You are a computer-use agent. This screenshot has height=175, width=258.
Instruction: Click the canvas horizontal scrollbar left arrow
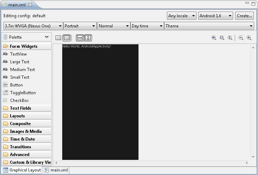pyautogui.click(x=56, y=163)
